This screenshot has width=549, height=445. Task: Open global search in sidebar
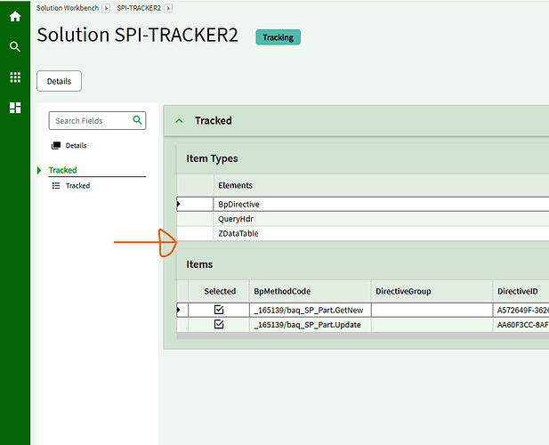(x=15, y=46)
